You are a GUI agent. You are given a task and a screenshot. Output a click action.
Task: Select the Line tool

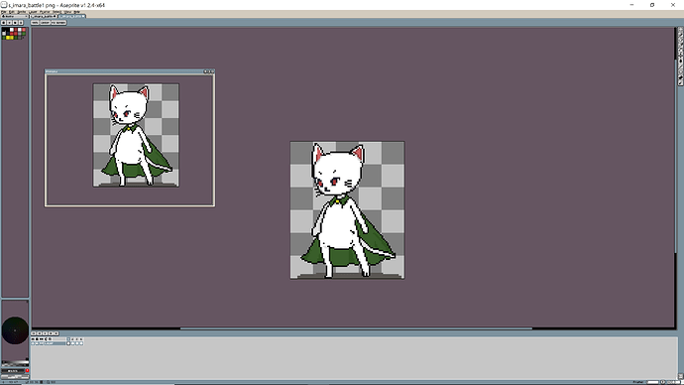pos(680,66)
